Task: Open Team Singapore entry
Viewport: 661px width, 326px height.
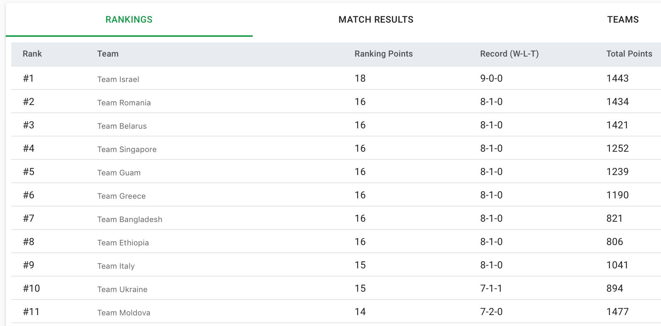Action: click(x=127, y=149)
